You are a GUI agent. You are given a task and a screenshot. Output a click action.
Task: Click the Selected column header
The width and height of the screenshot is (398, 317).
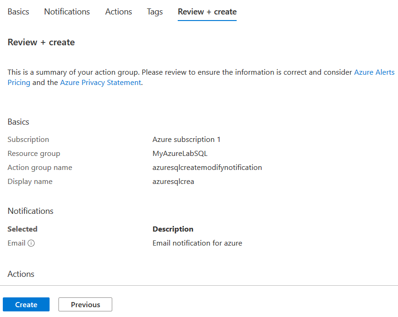[22, 229]
